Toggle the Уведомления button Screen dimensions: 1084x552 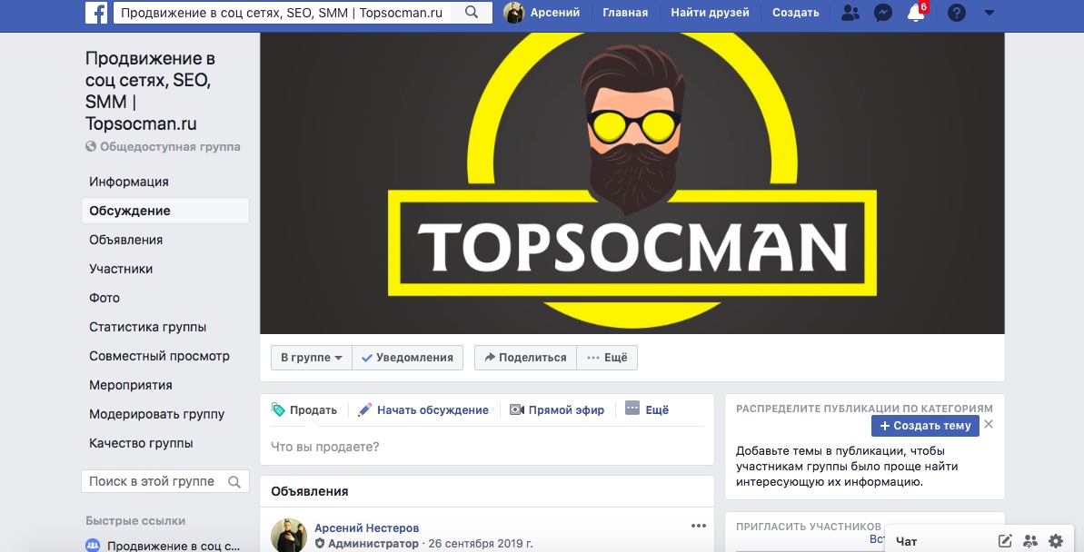408,357
